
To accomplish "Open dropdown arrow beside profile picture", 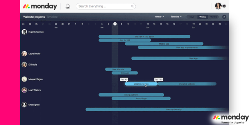I will click(x=224, y=6).
